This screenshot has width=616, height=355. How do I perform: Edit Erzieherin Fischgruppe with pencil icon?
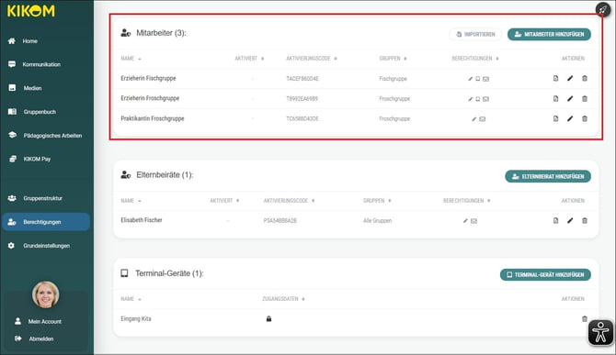[570, 78]
